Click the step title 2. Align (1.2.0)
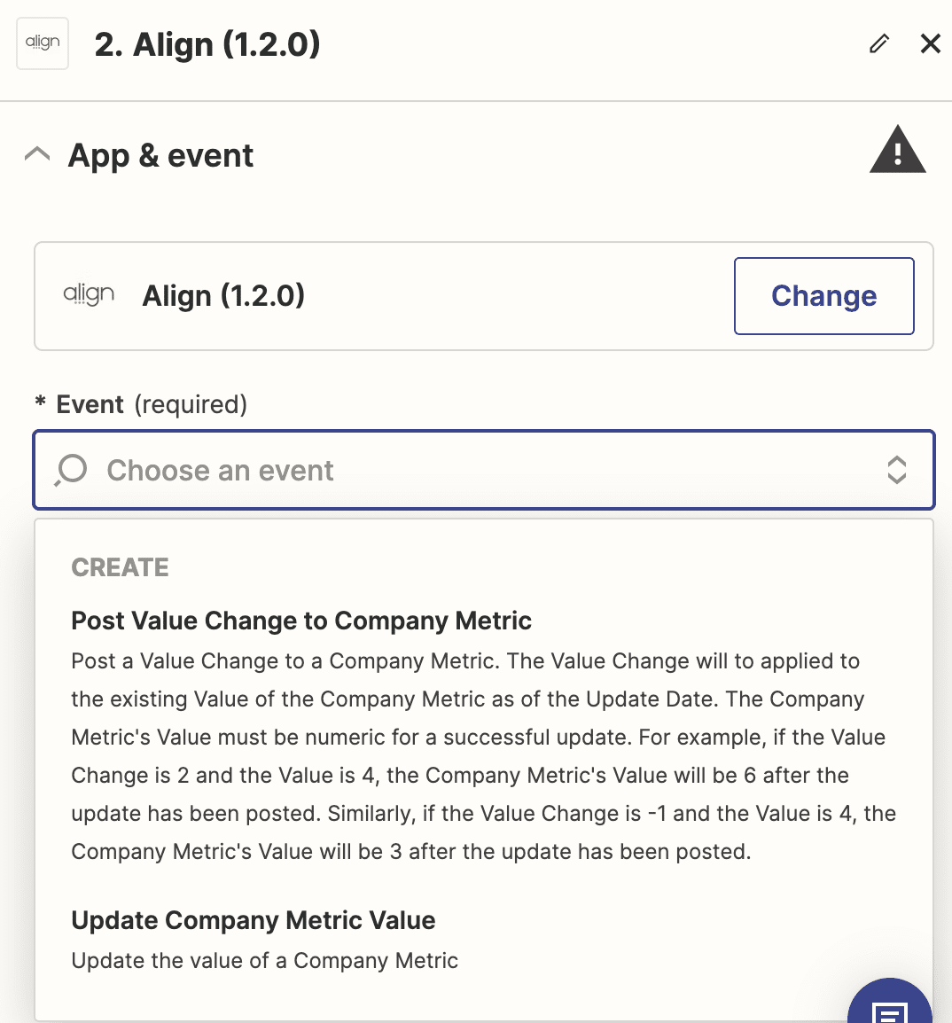The width and height of the screenshot is (952, 1023). 207,44
